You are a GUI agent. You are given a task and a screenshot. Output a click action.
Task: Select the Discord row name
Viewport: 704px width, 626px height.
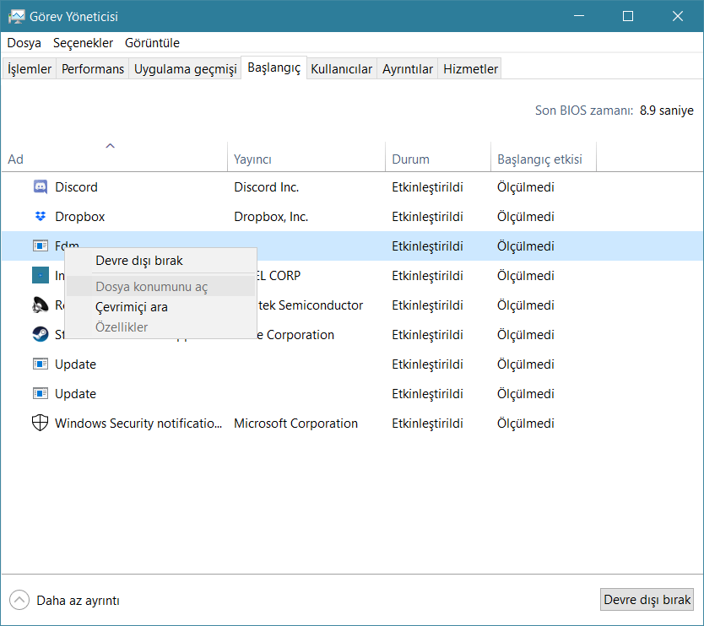coord(76,187)
